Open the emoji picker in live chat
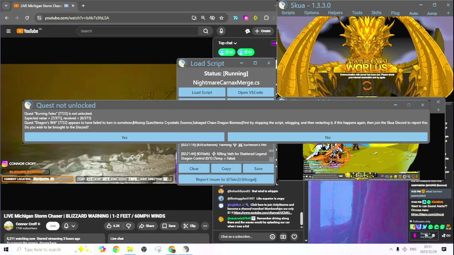The image size is (454, 255). click(272, 237)
